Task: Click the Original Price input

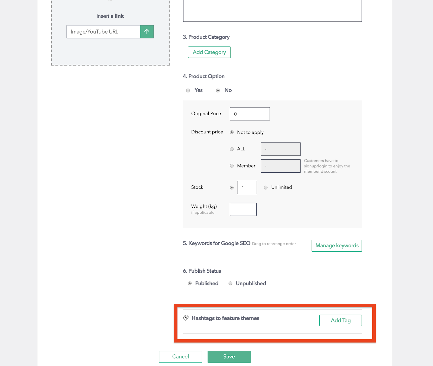Action: click(250, 114)
